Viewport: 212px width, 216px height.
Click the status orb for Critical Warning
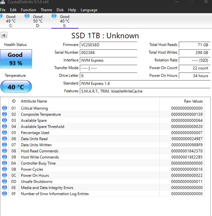click(x=4, y=108)
